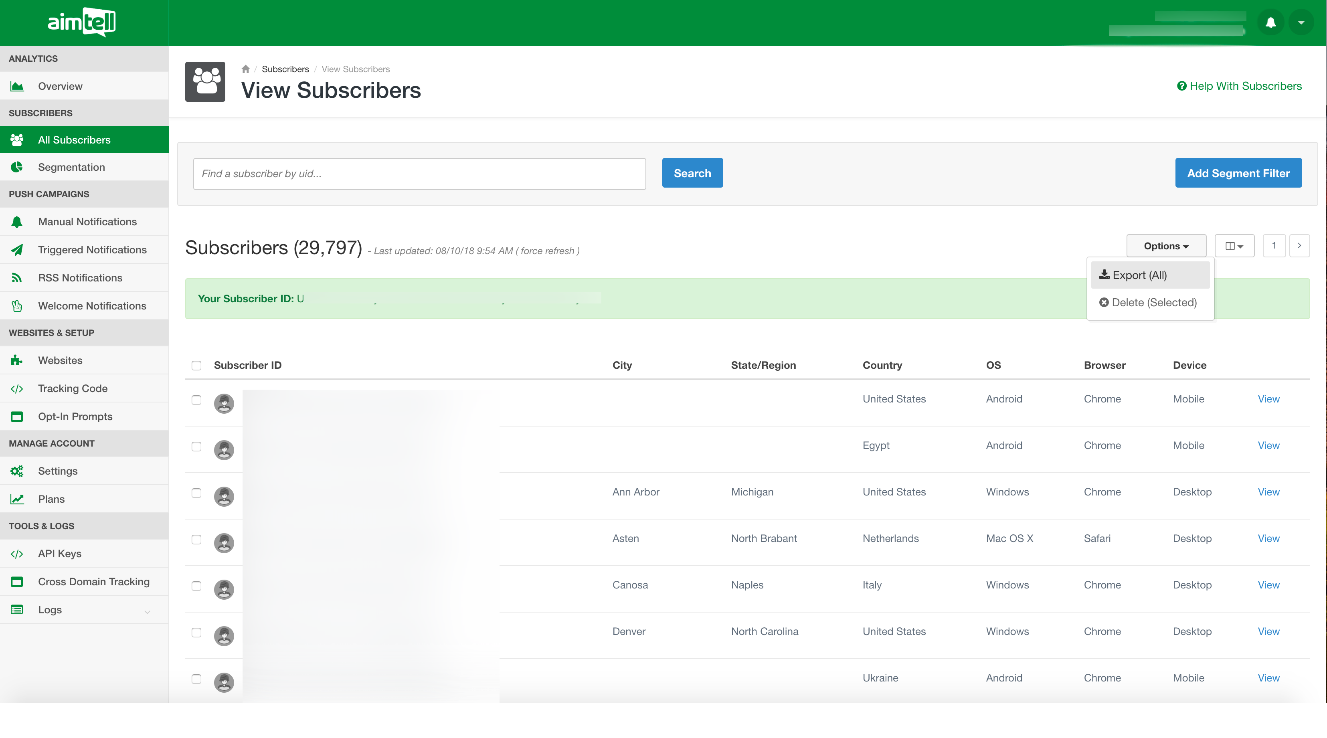Click the RSS Notifications feed icon

[x=17, y=278]
